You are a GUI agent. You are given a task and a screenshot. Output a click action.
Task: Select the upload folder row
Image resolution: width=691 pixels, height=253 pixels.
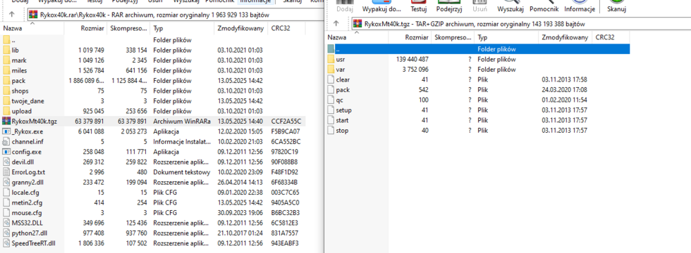click(x=153, y=111)
